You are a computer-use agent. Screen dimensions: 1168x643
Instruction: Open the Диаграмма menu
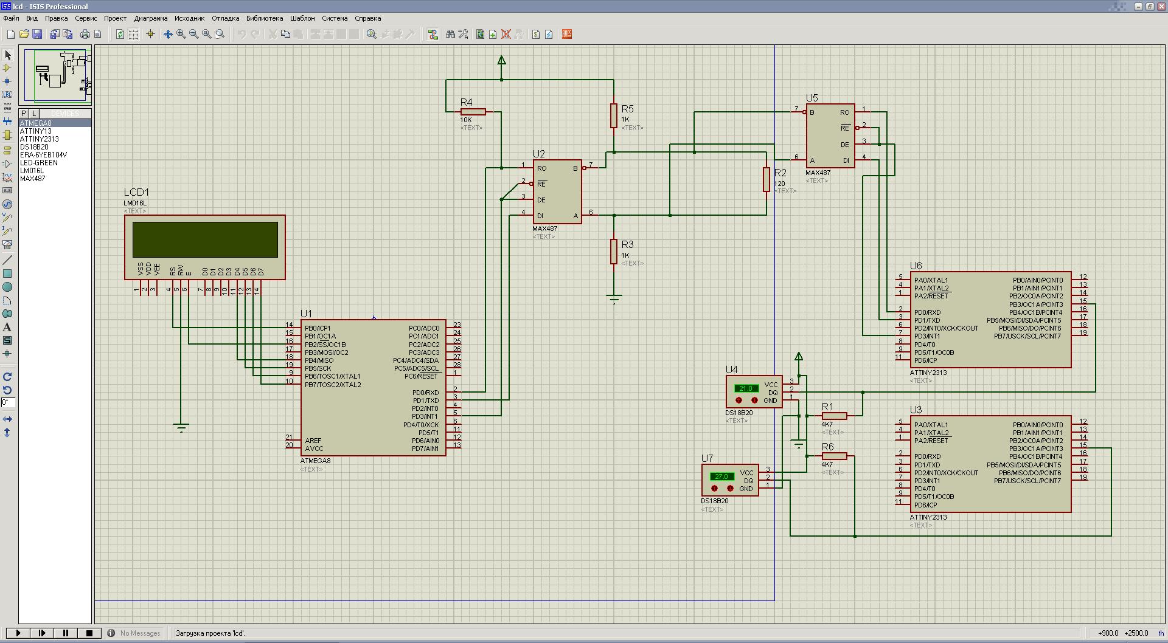(151, 18)
